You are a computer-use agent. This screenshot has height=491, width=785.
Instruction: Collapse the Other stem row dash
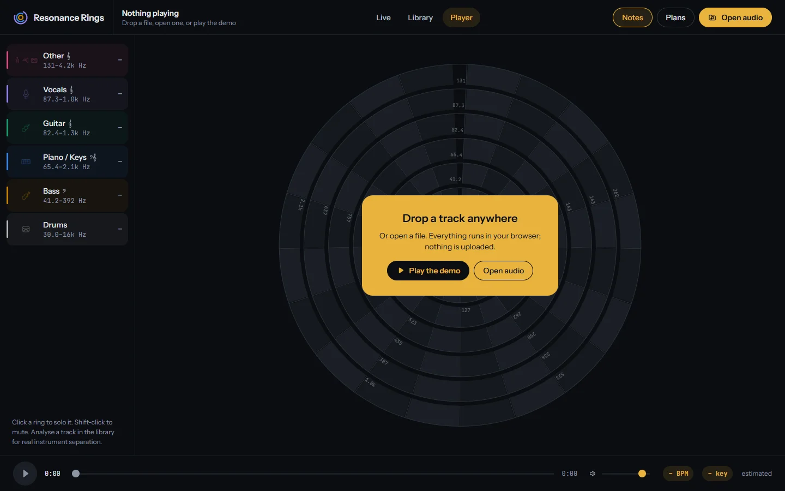point(120,60)
